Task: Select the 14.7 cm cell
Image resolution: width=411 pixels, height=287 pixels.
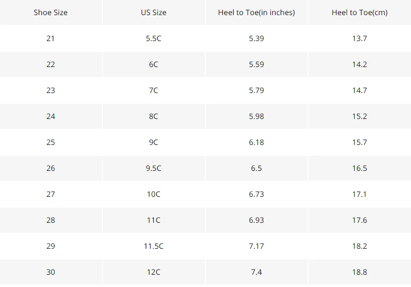Action: click(x=360, y=91)
